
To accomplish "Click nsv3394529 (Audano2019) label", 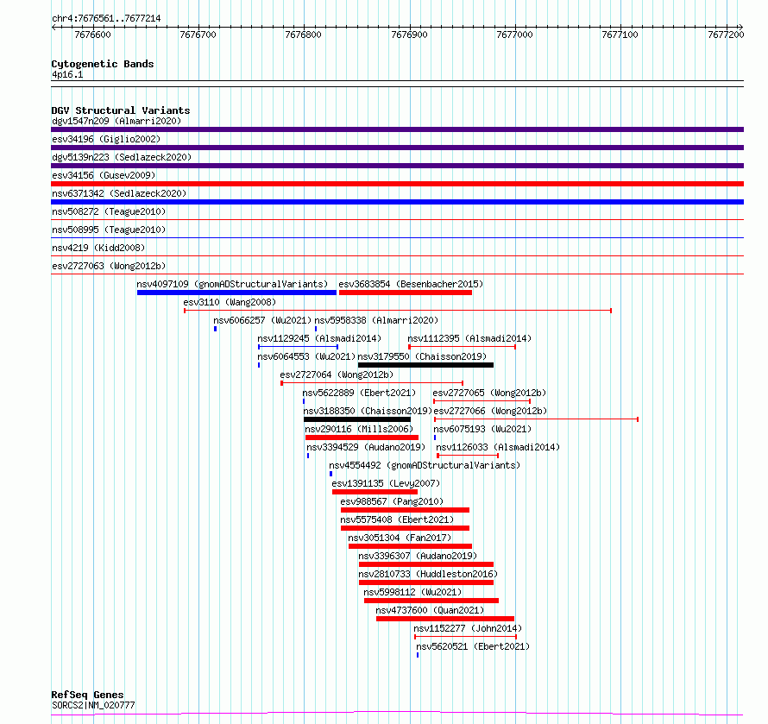I will 366,447.
